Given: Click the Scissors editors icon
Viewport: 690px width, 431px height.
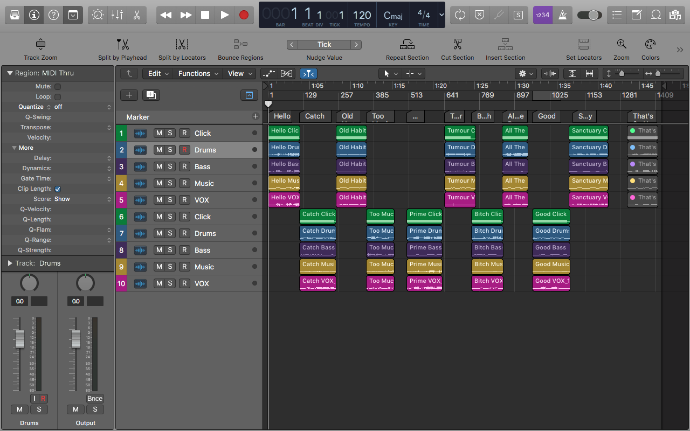Looking at the screenshot, I should point(136,15).
